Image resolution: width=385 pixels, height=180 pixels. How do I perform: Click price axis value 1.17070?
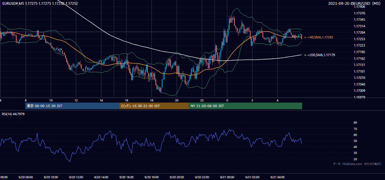359,78
